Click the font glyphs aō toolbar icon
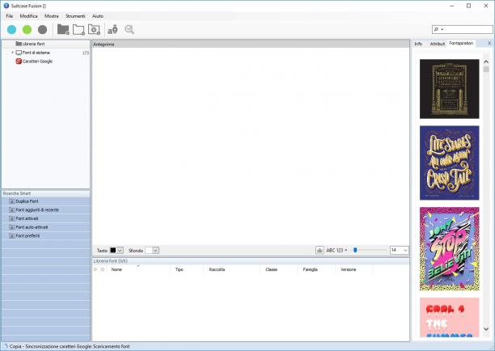 pos(112,30)
